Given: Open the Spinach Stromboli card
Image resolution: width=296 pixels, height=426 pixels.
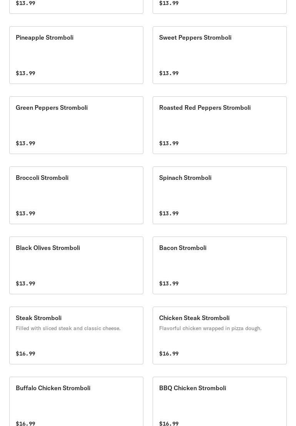Looking at the screenshot, I should [x=220, y=195].
